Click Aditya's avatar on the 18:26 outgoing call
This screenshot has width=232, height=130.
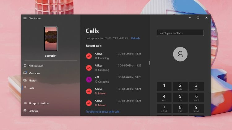click(89, 68)
